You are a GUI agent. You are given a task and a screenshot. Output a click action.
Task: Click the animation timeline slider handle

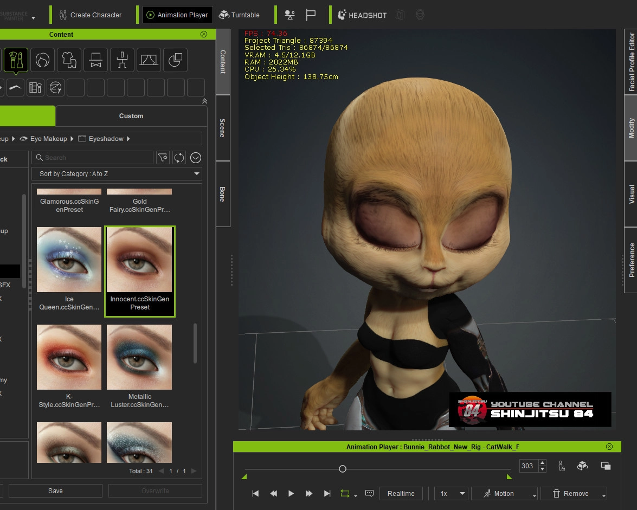pos(343,469)
